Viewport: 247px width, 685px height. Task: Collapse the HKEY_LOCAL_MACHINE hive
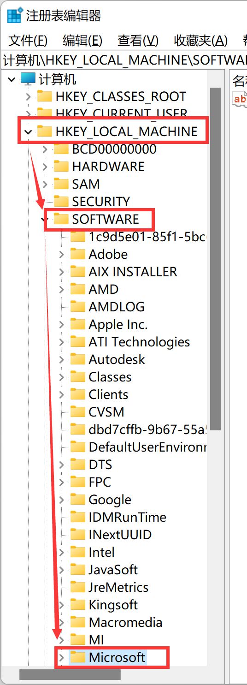(28, 132)
